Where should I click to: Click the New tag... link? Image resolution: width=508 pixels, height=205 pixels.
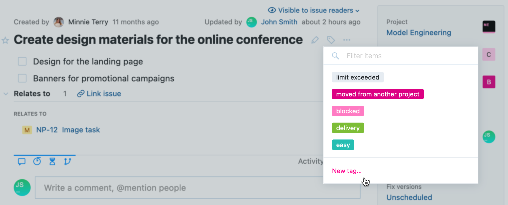347,171
